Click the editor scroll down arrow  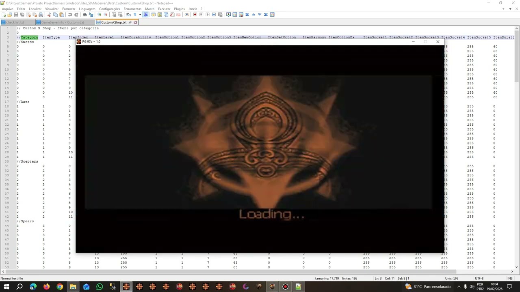[517, 267]
